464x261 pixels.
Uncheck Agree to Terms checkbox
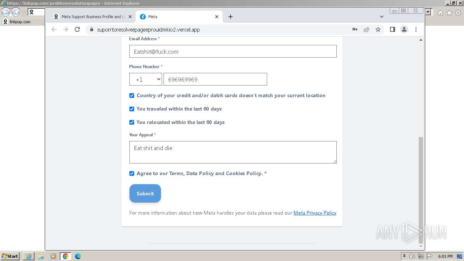click(132, 173)
